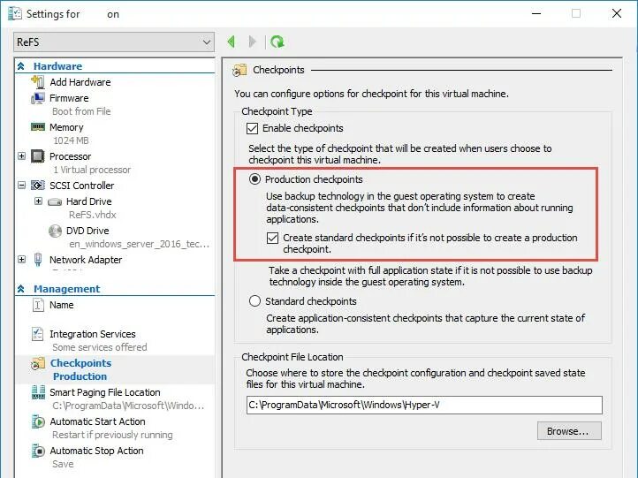Click the Smart Paging File Location icon
638x478 pixels.
(38, 392)
